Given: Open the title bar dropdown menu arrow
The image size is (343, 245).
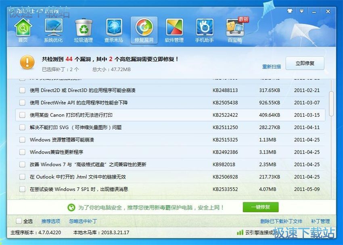Looking at the screenshot, I should coord(302,11).
